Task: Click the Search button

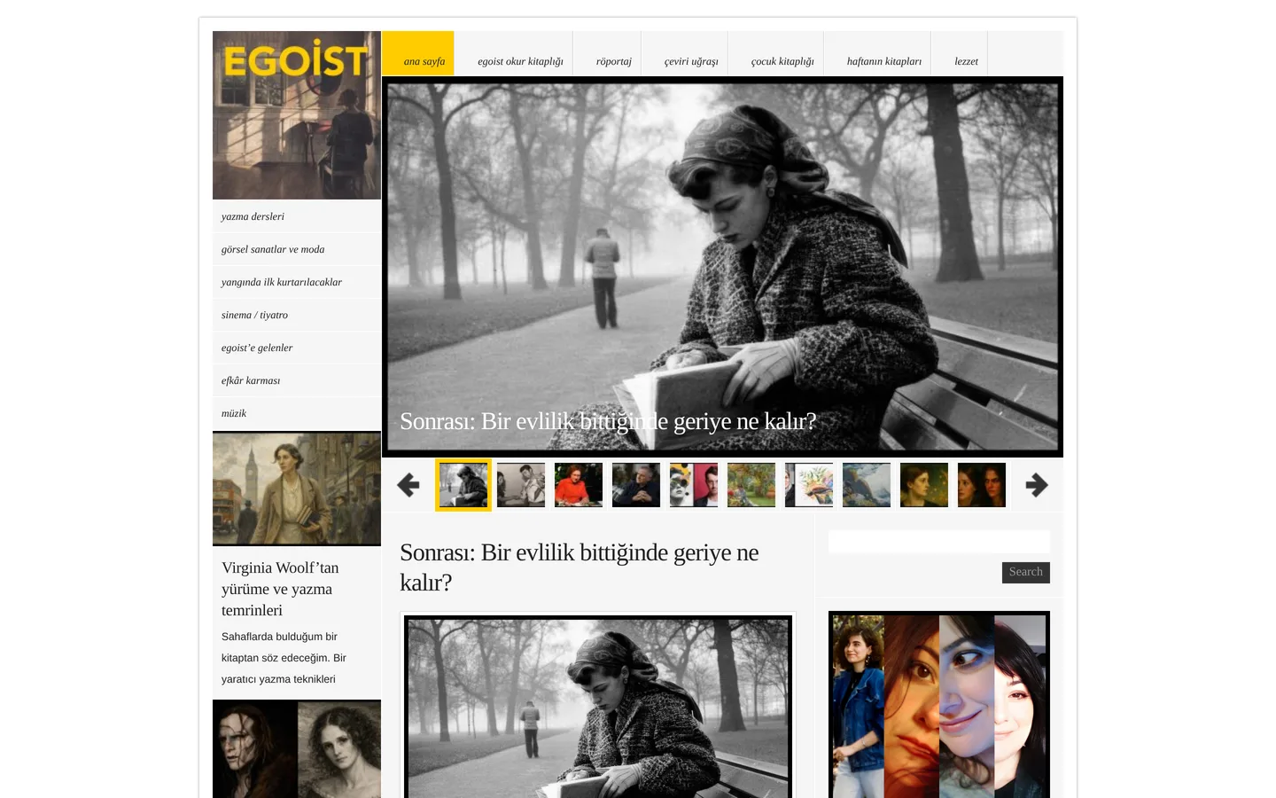Action: (x=1026, y=572)
